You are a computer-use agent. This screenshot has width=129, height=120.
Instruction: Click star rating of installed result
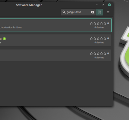coord(98,38)
